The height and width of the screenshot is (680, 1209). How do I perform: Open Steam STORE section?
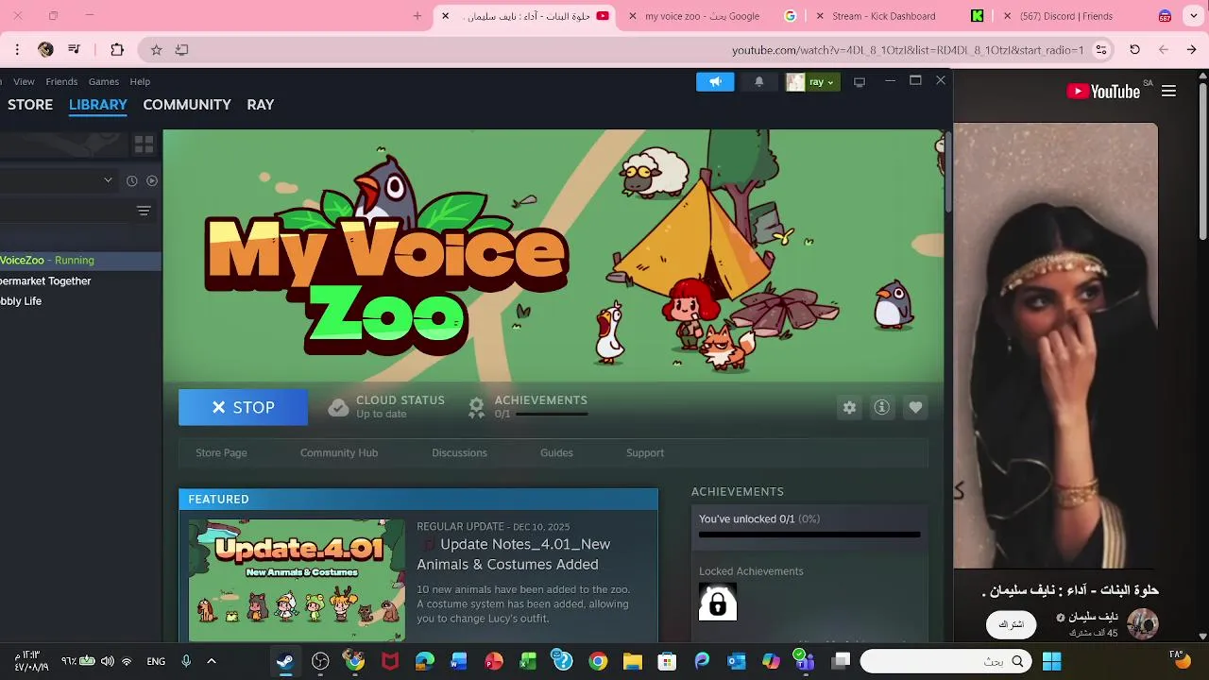(30, 105)
